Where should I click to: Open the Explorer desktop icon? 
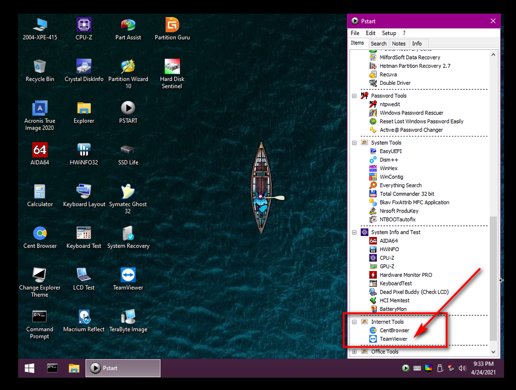84,112
